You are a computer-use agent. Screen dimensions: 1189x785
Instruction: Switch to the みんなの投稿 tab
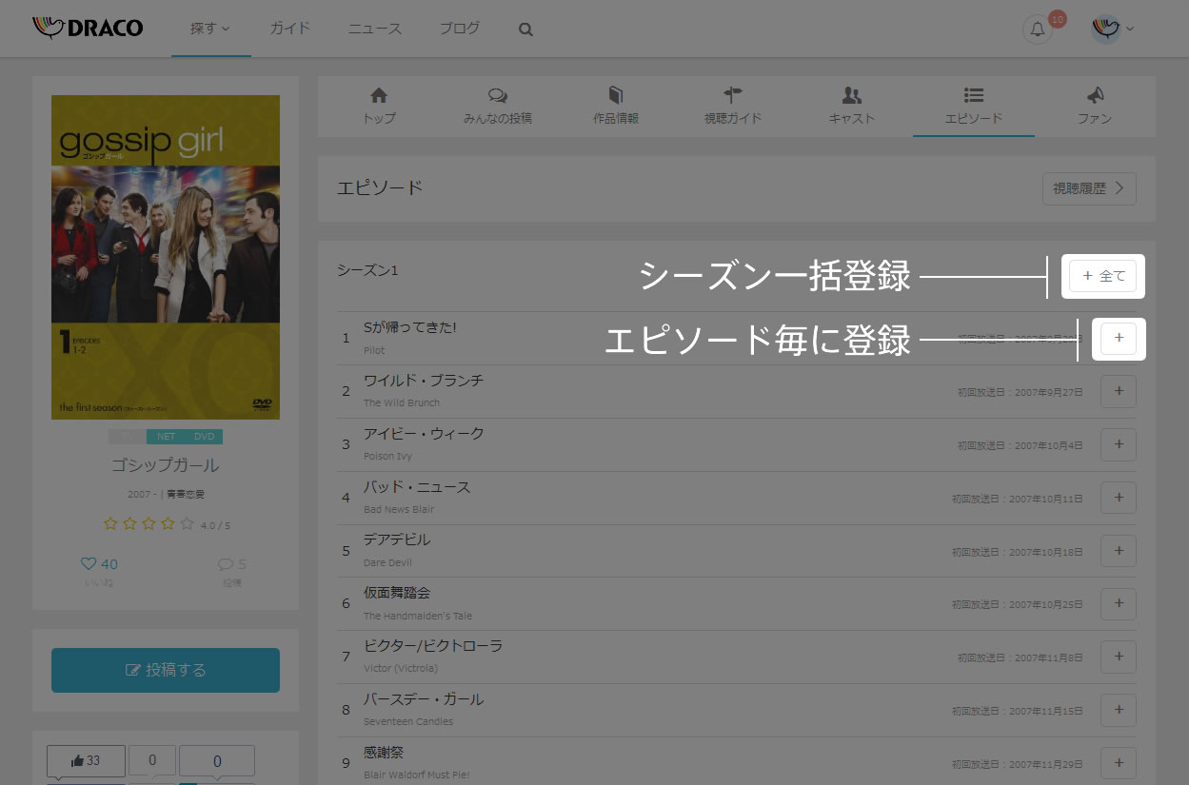click(497, 107)
